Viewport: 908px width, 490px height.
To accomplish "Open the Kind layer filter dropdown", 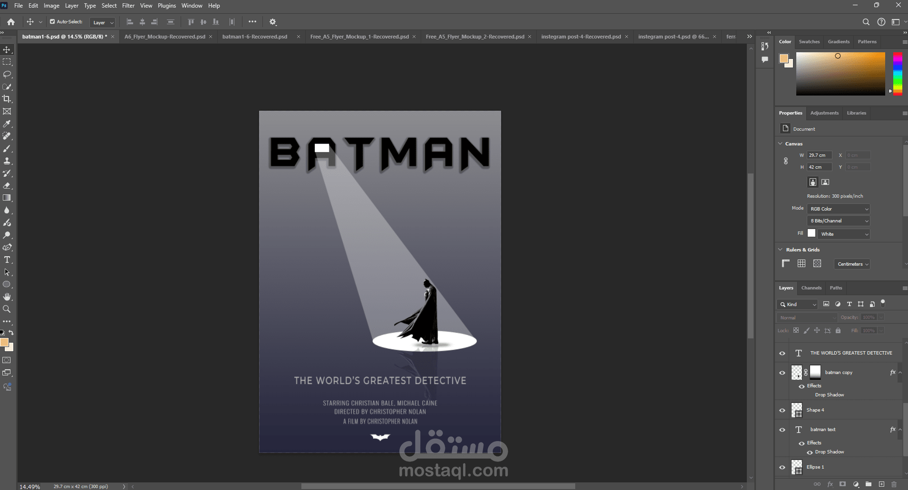I will pyautogui.click(x=797, y=305).
